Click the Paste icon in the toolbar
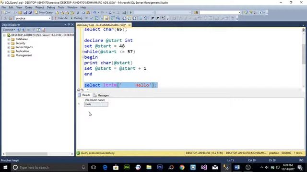 88,13
